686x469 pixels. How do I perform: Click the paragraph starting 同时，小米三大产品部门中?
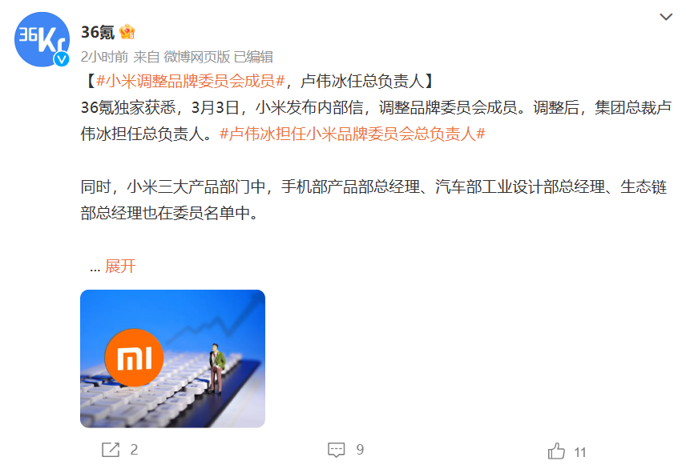coord(374,200)
